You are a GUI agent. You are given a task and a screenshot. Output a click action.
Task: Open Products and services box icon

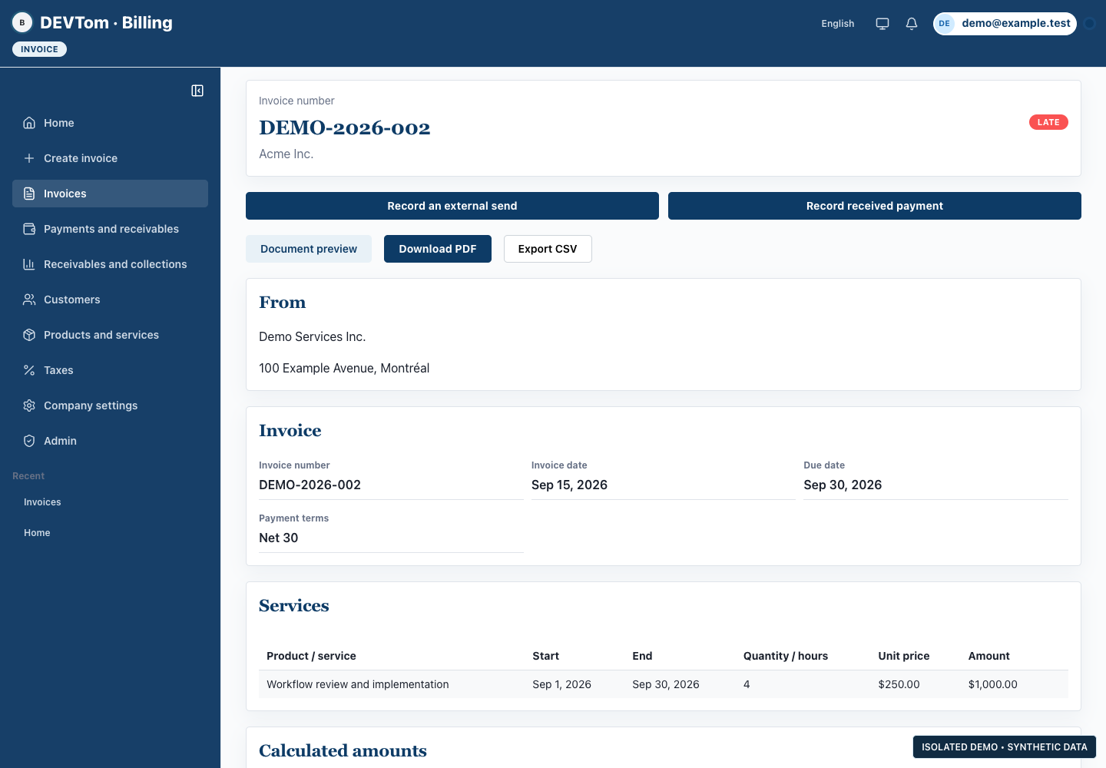click(29, 335)
